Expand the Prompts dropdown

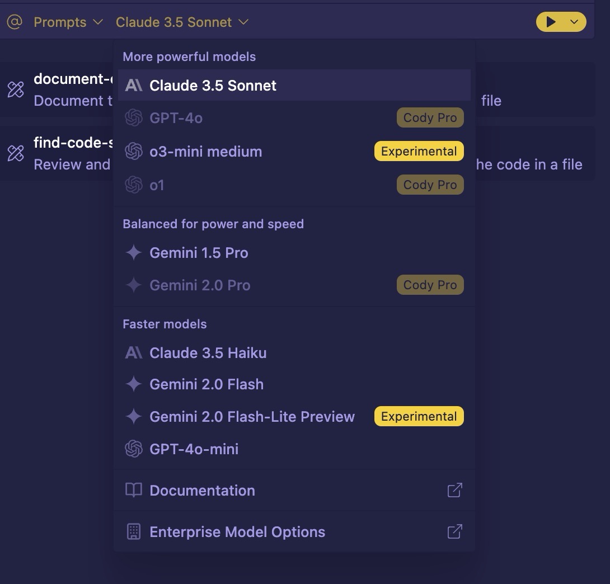(68, 22)
